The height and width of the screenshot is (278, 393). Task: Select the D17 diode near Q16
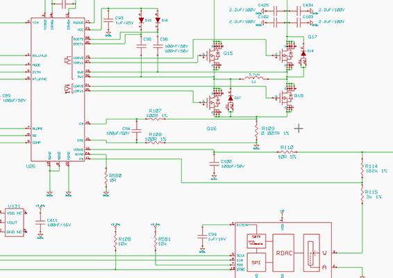click(x=231, y=99)
